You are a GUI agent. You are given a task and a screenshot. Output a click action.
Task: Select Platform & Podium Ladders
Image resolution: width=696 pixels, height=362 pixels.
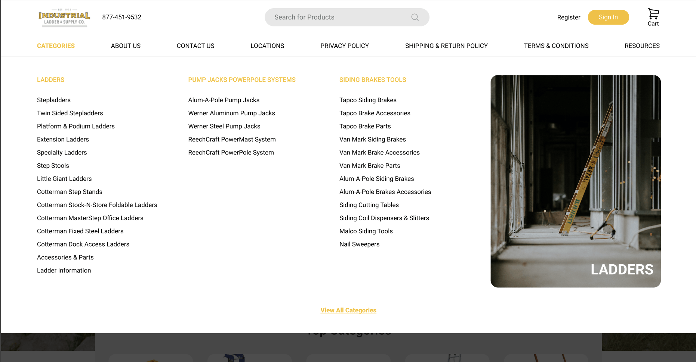(76, 126)
